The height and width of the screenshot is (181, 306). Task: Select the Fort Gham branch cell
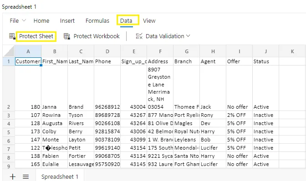point(186,164)
